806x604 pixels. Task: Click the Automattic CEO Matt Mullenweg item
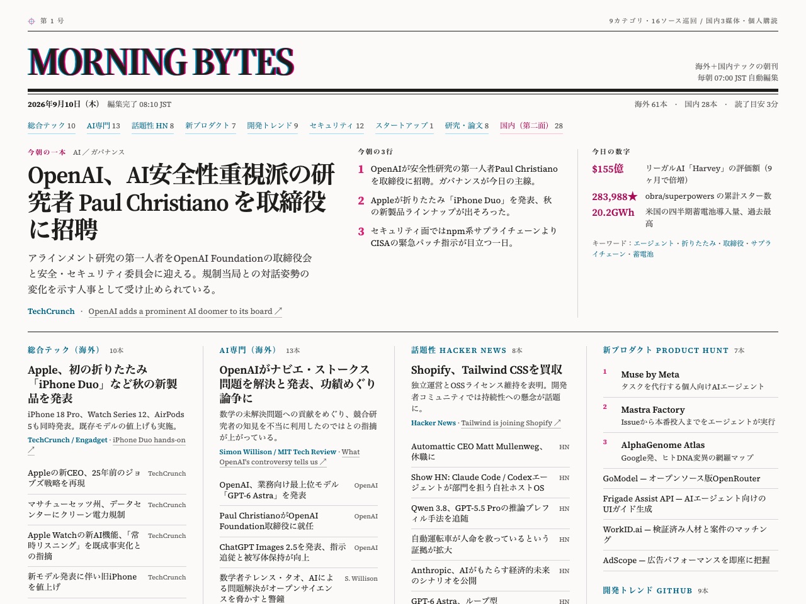491,452
